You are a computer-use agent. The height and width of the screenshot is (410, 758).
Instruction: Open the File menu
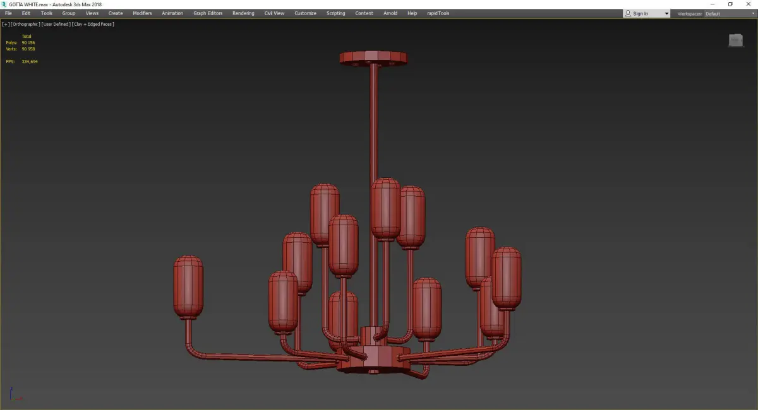pos(8,13)
